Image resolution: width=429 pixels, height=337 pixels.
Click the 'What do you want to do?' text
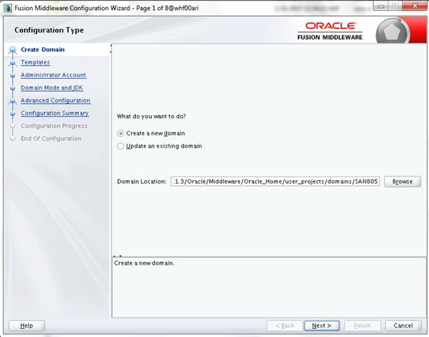(151, 116)
